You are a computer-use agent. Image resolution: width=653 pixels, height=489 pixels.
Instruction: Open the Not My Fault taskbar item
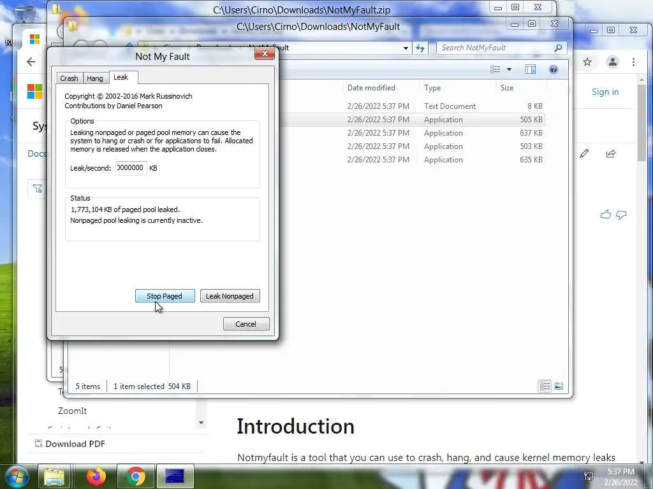(x=175, y=476)
